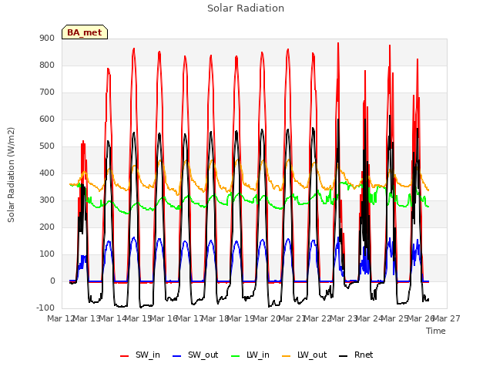Viewport: 493px width, 370px height.
Task: Click the orange LW_out legend swatch
Action: pos(287,356)
